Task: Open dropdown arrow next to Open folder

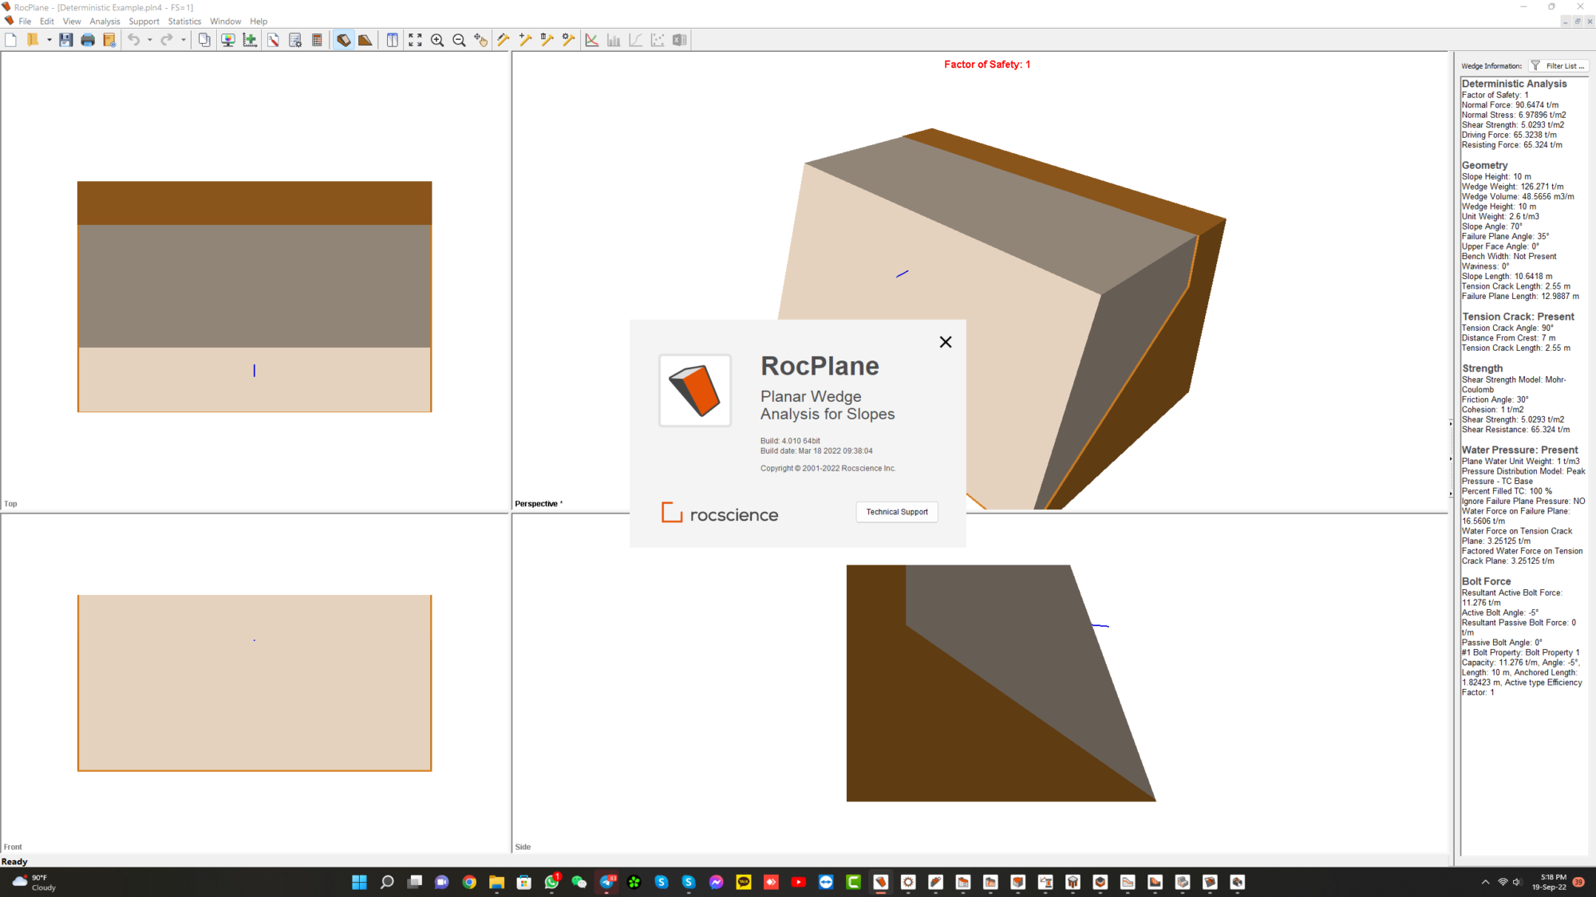Action: [x=49, y=40]
